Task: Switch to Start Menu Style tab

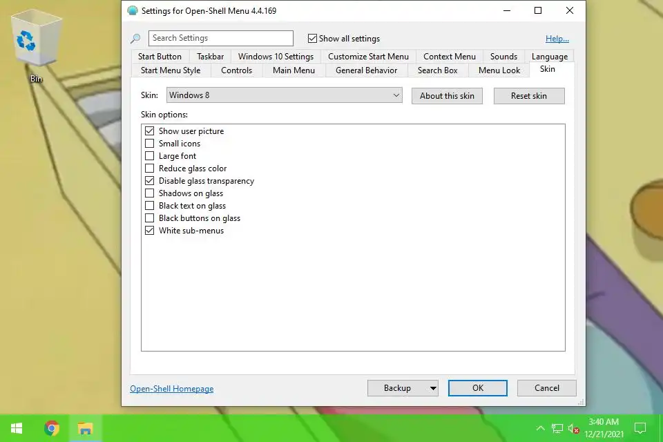Action: coord(171,70)
